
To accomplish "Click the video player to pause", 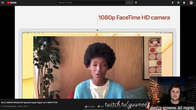I will click(97, 52).
